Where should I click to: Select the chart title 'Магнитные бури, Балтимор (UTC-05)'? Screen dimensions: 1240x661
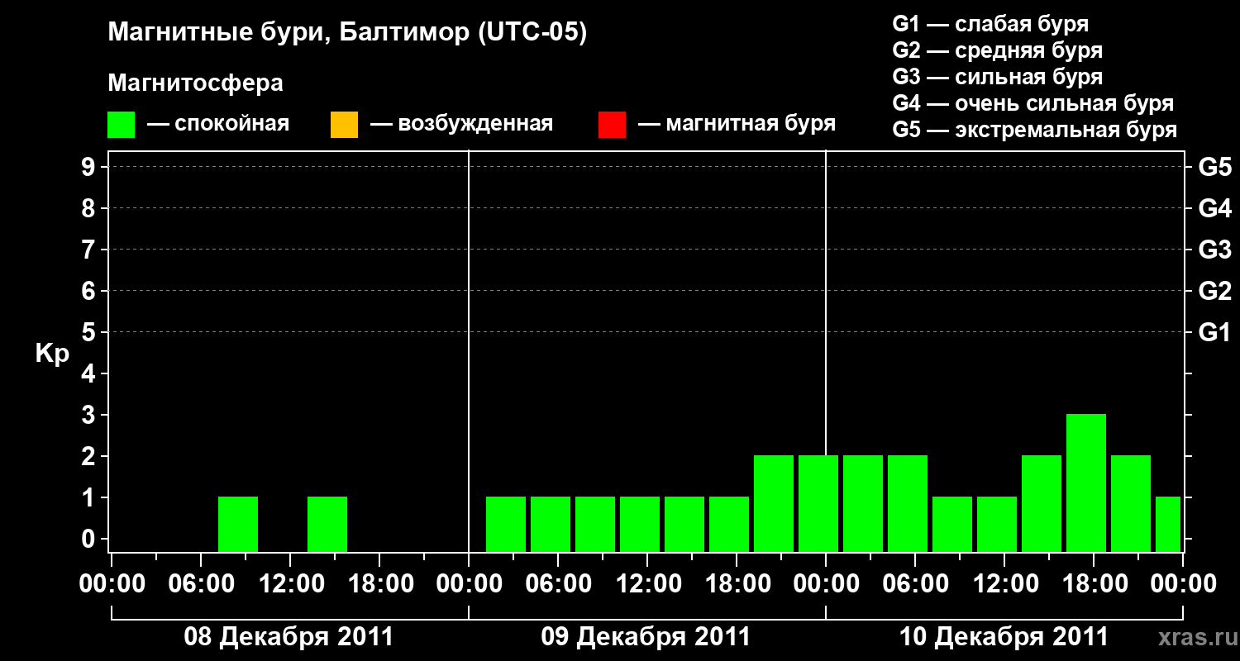click(347, 33)
